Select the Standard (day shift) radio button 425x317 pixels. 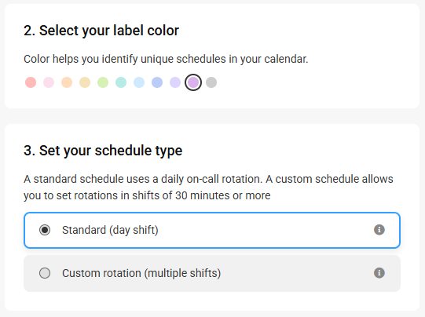pos(45,230)
